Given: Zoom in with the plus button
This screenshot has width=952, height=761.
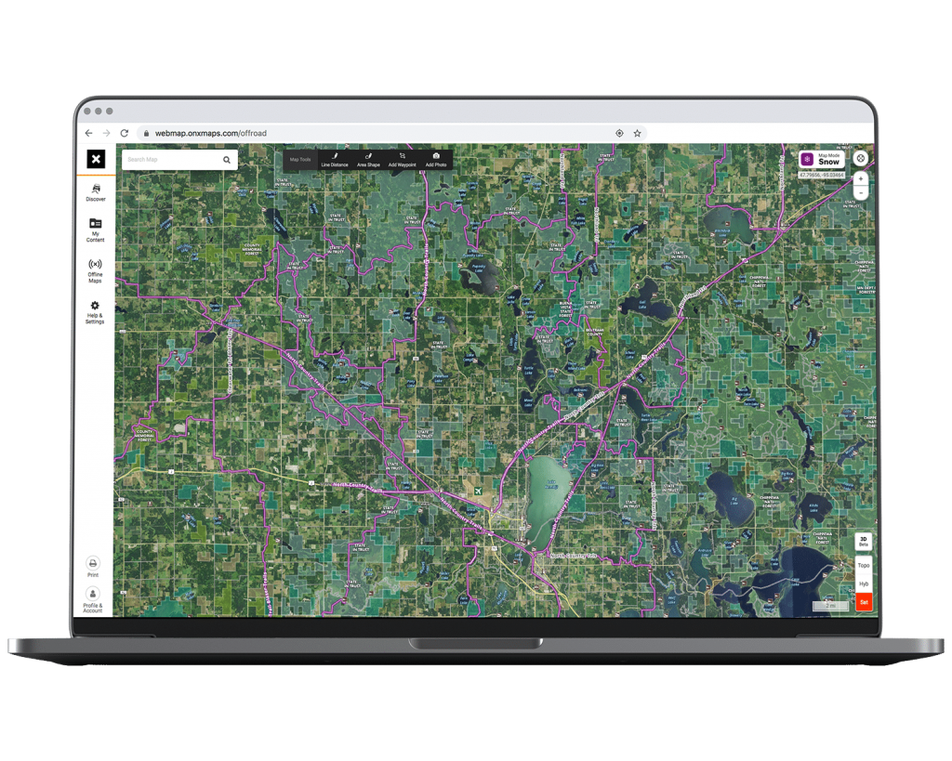Looking at the screenshot, I should point(861,178).
